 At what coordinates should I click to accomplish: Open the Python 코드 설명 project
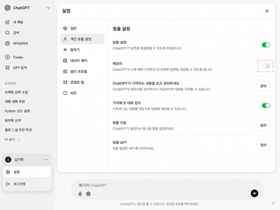(17, 111)
